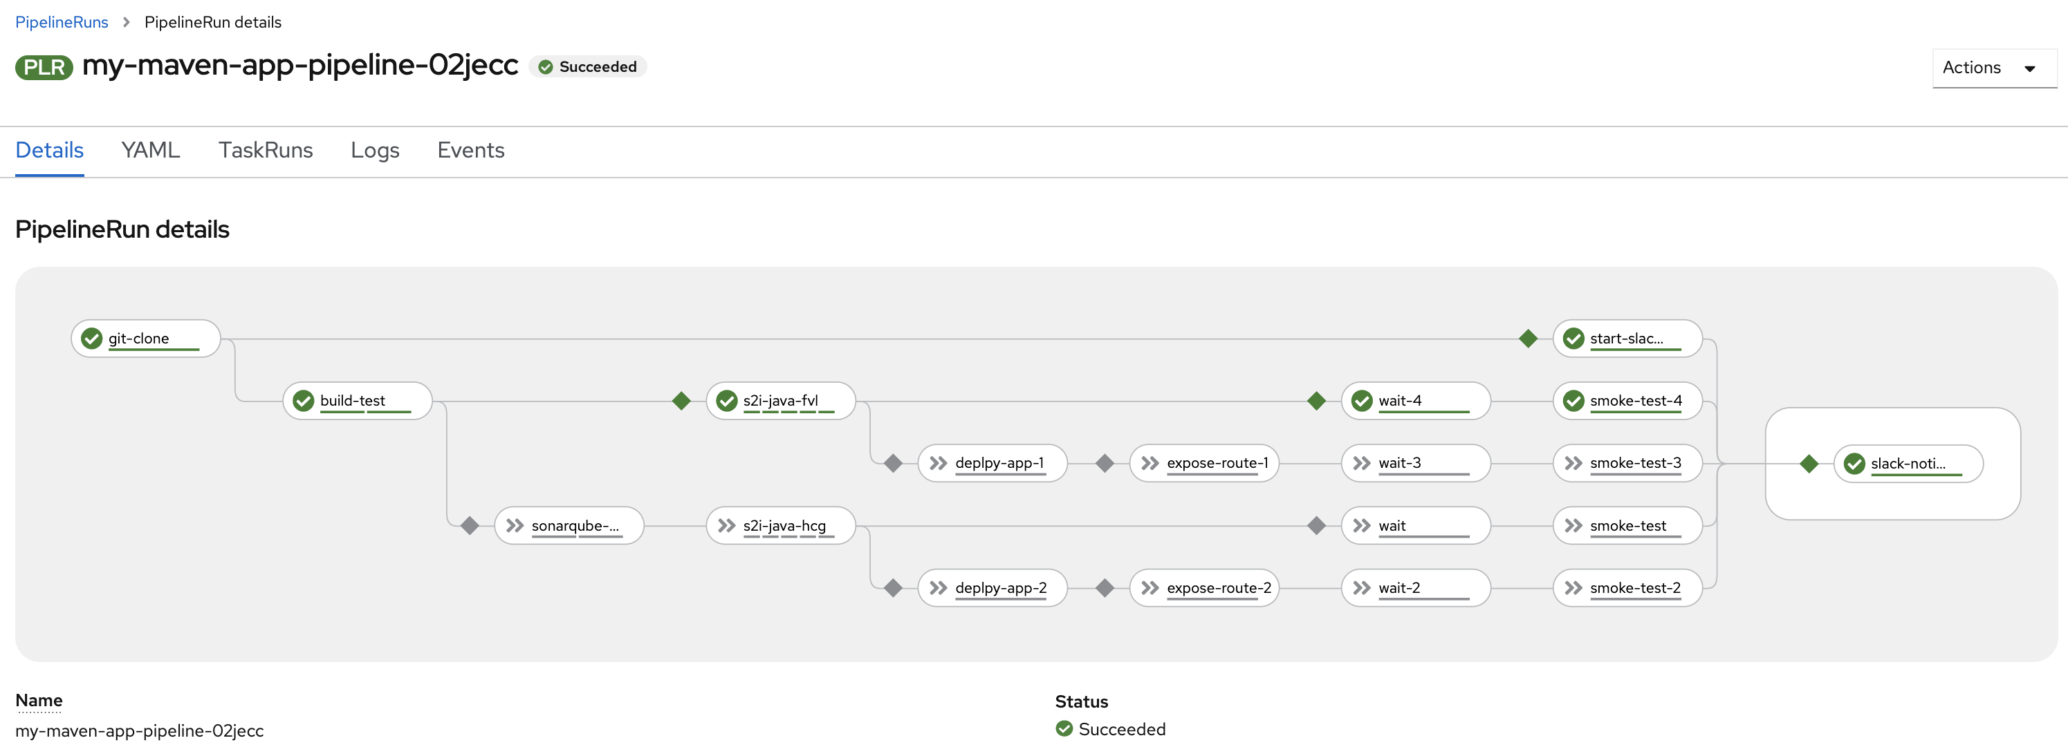This screenshot has height=756, width=2068.
Task: Click the success icon on the slack-noti node
Action: tap(1855, 464)
